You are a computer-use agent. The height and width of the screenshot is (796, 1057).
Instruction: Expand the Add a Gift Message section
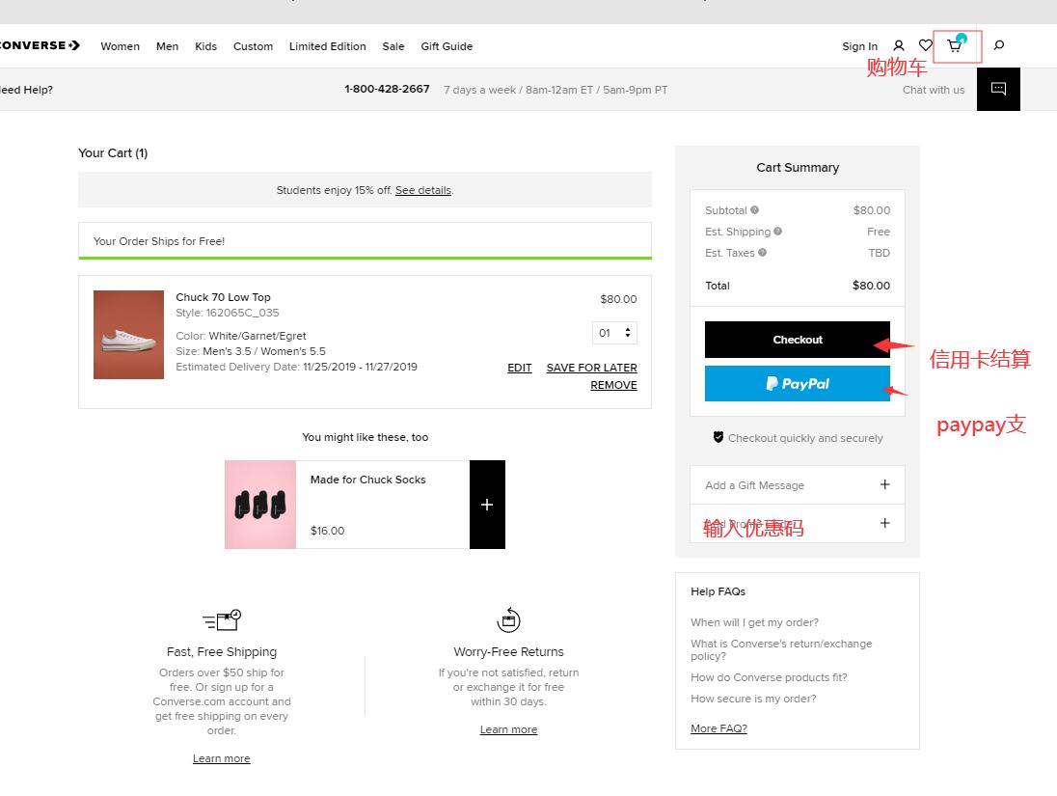[x=884, y=484]
